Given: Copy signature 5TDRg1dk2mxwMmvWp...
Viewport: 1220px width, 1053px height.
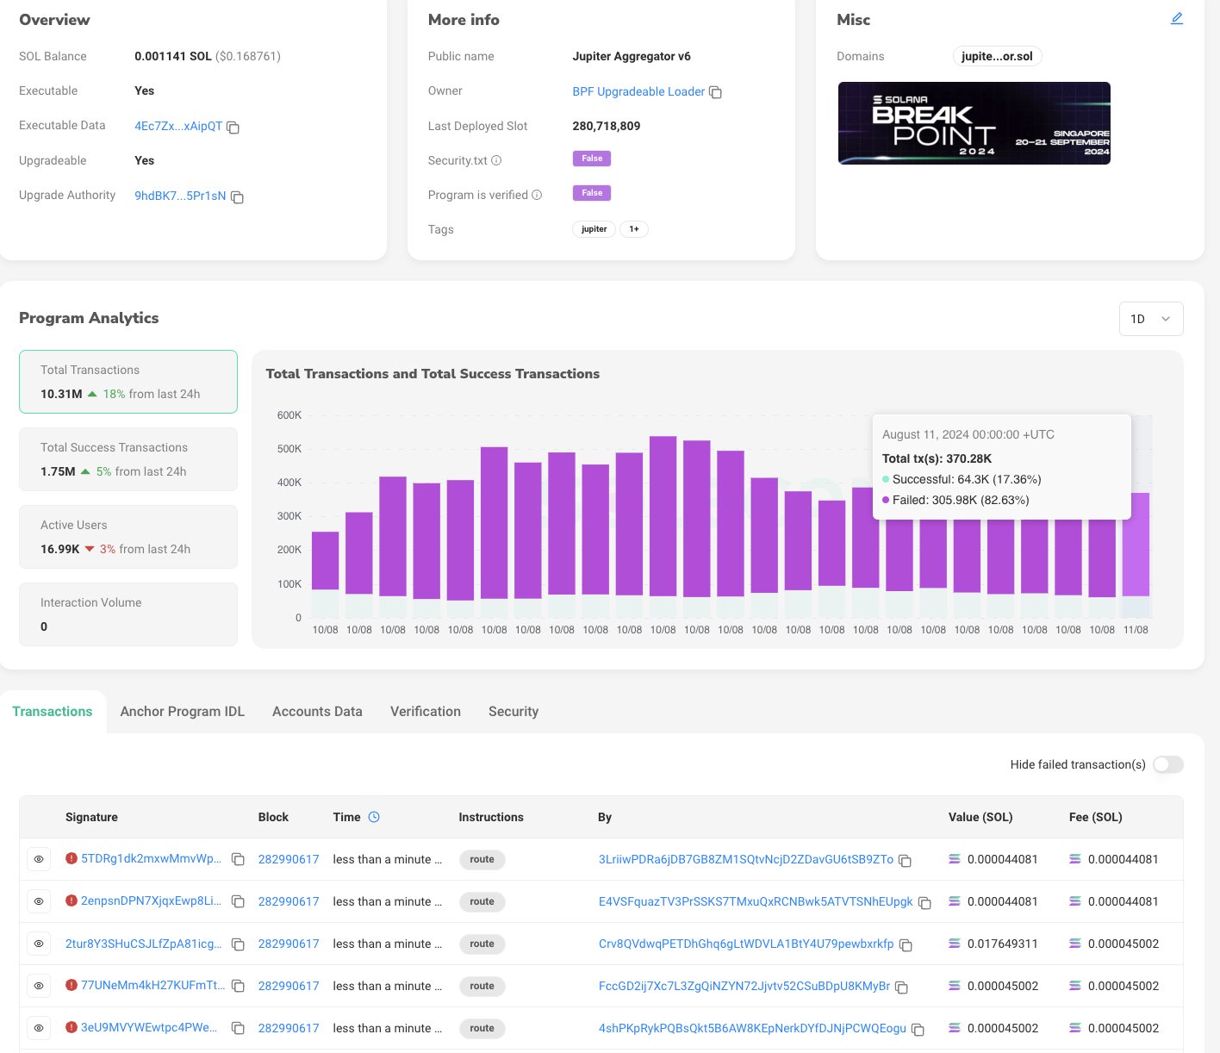Looking at the screenshot, I should click(x=239, y=860).
